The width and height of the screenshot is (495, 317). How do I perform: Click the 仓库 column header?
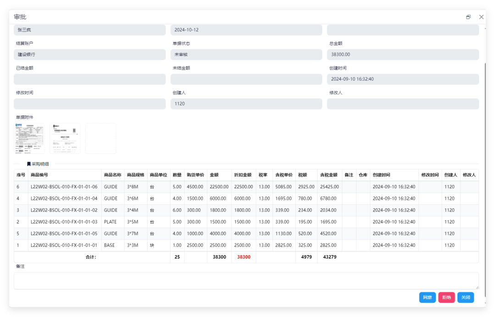pos(363,175)
